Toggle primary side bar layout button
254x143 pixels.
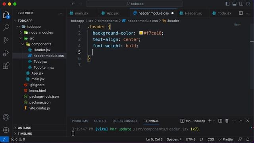coord(227,4)
